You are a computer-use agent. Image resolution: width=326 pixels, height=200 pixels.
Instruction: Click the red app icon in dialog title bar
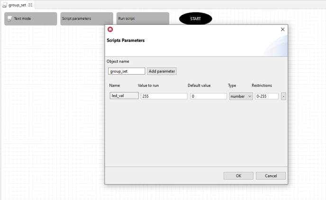pyautogui.click(x=110, y=29)
